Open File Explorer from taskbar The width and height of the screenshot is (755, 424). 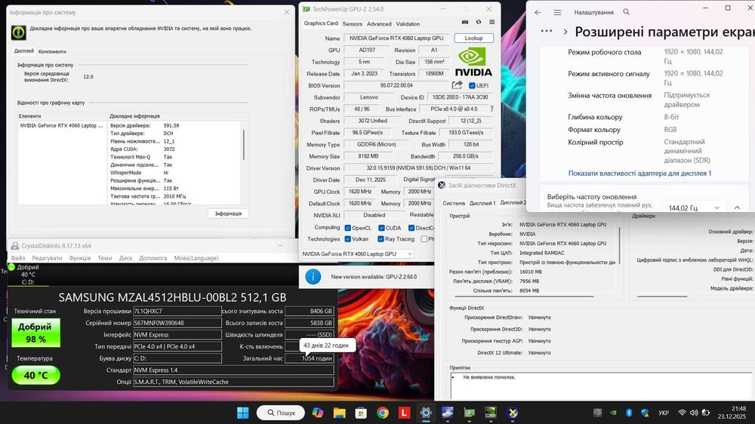pos(340,413)
